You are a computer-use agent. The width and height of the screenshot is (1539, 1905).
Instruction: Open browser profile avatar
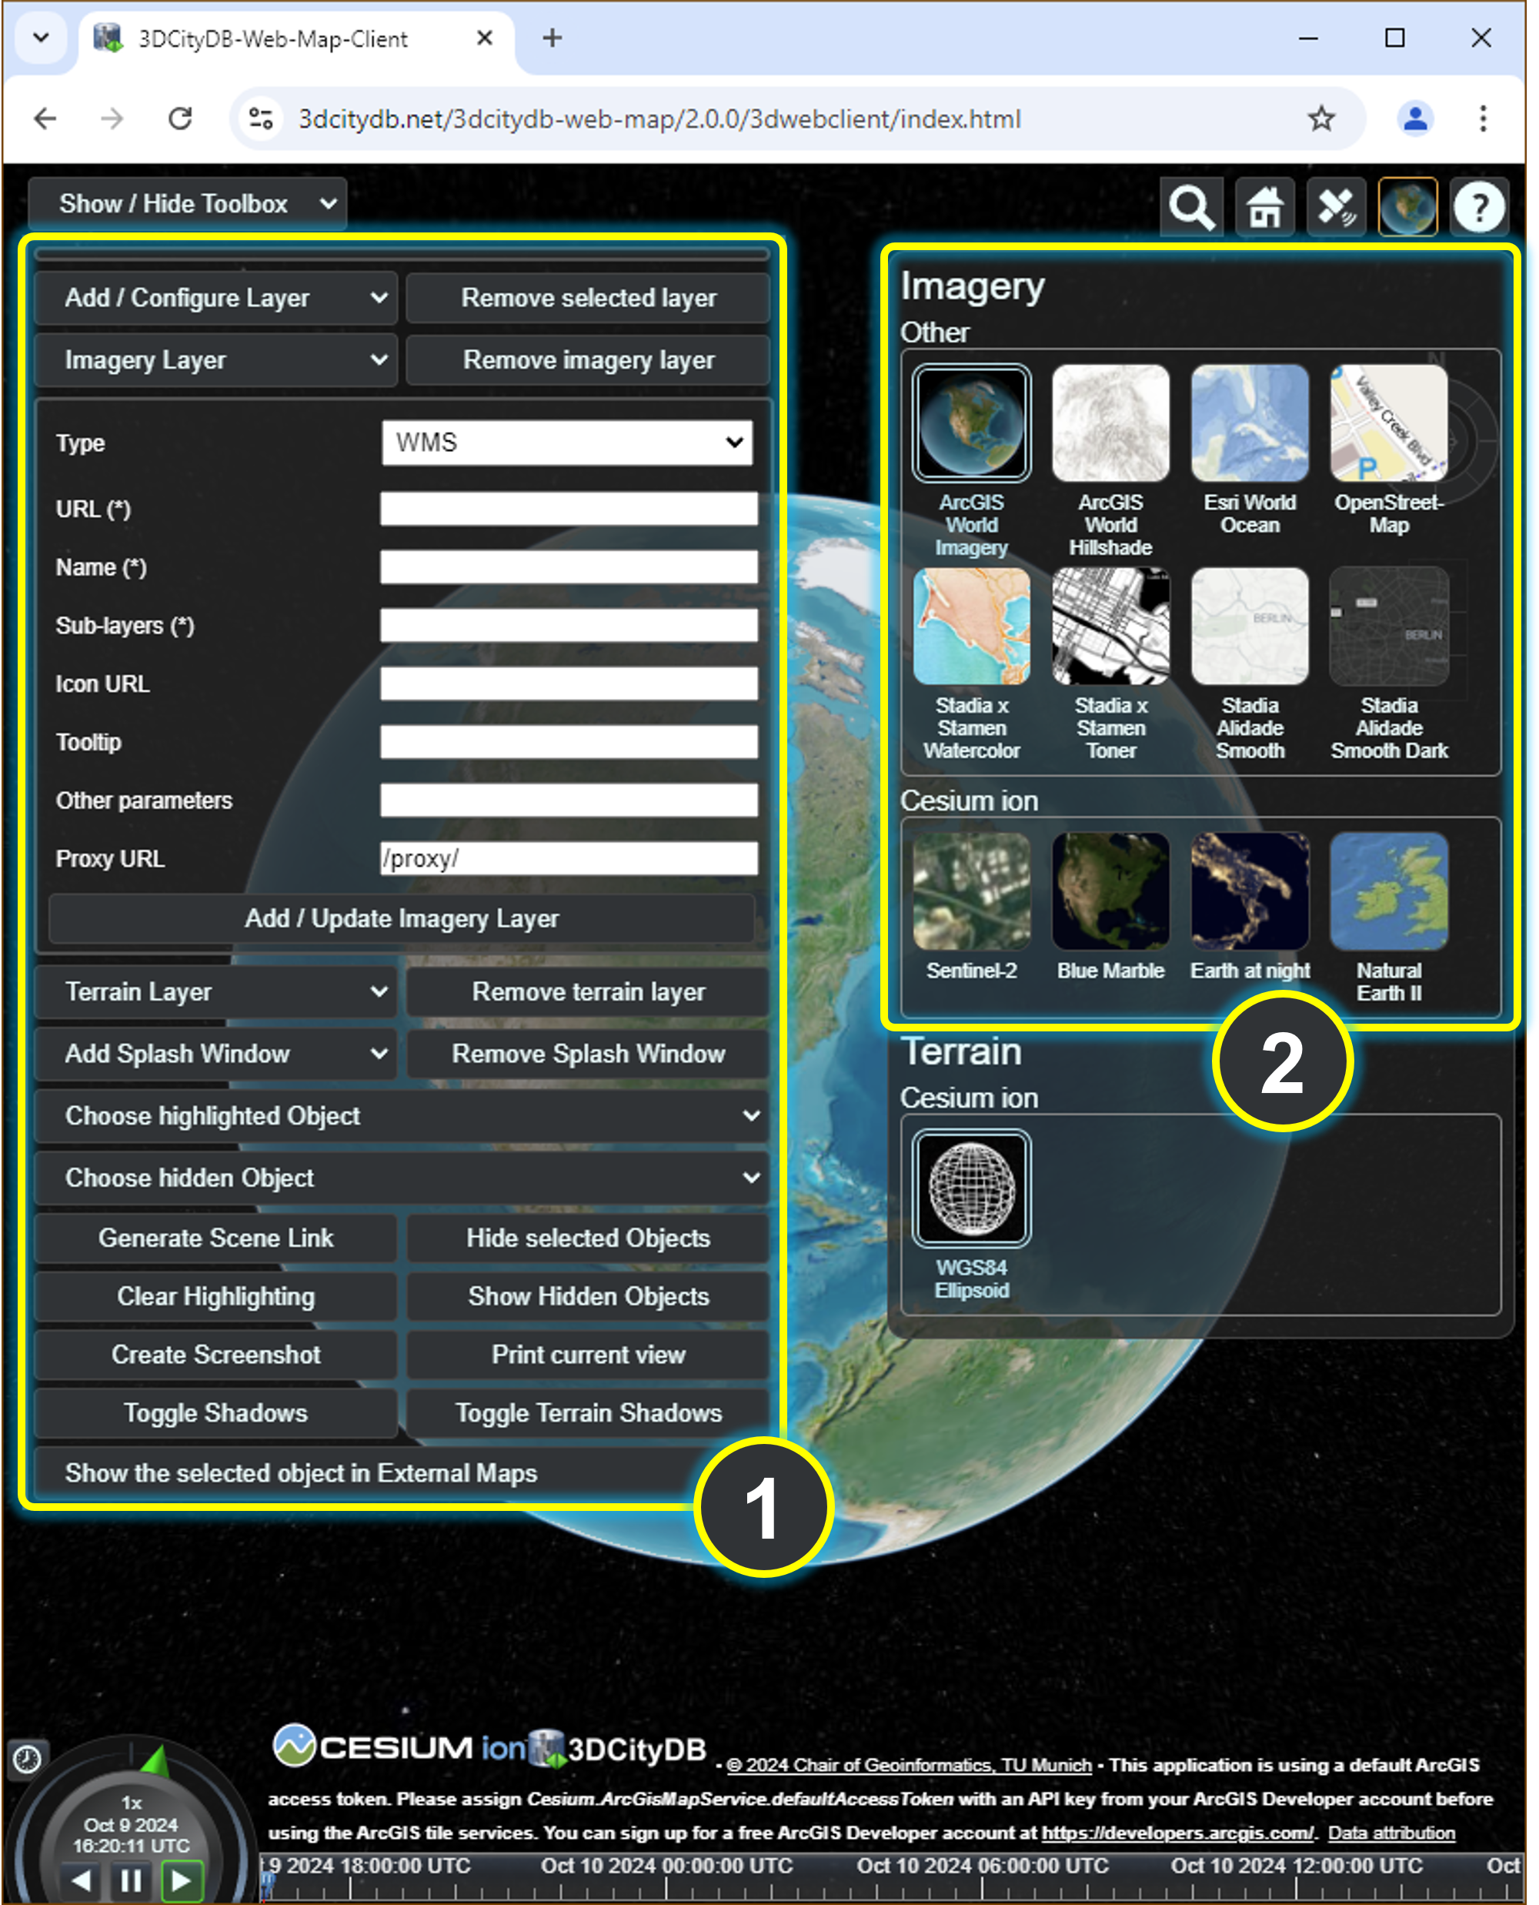[x=1416, y=119]
